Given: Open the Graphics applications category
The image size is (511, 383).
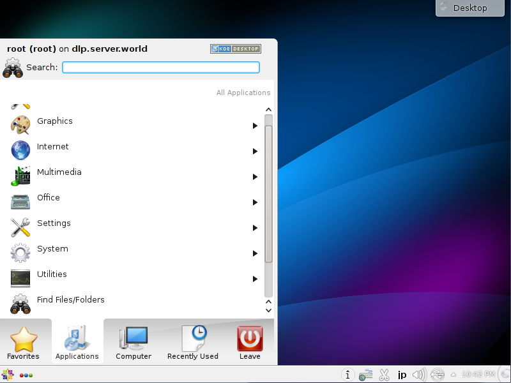Looking at the screenshot, I should [x=55, y=121].
